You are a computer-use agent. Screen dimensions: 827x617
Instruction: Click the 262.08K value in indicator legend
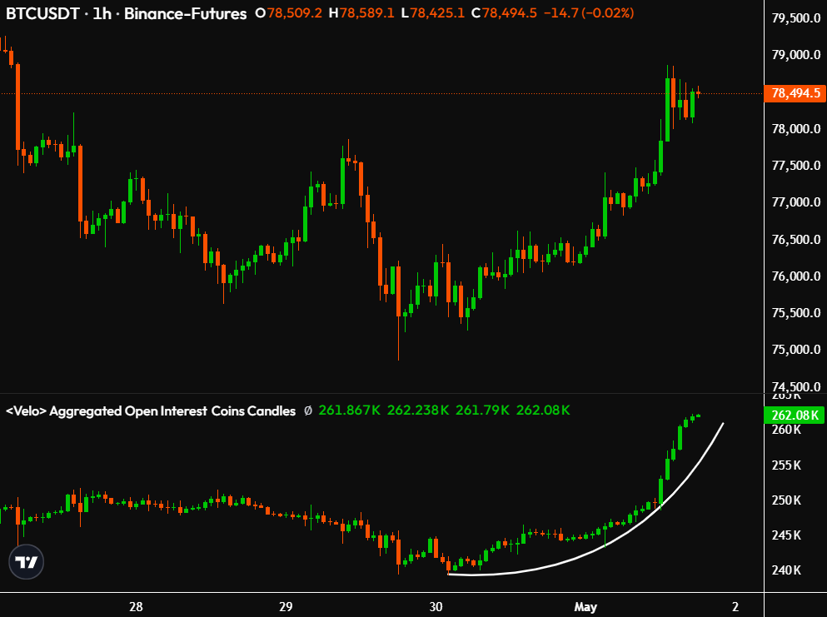point(543,411)
